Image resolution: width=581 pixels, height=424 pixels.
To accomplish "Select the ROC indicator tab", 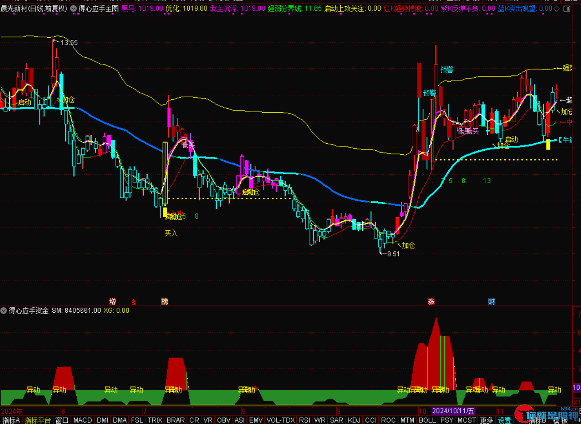I will (388, 420).
